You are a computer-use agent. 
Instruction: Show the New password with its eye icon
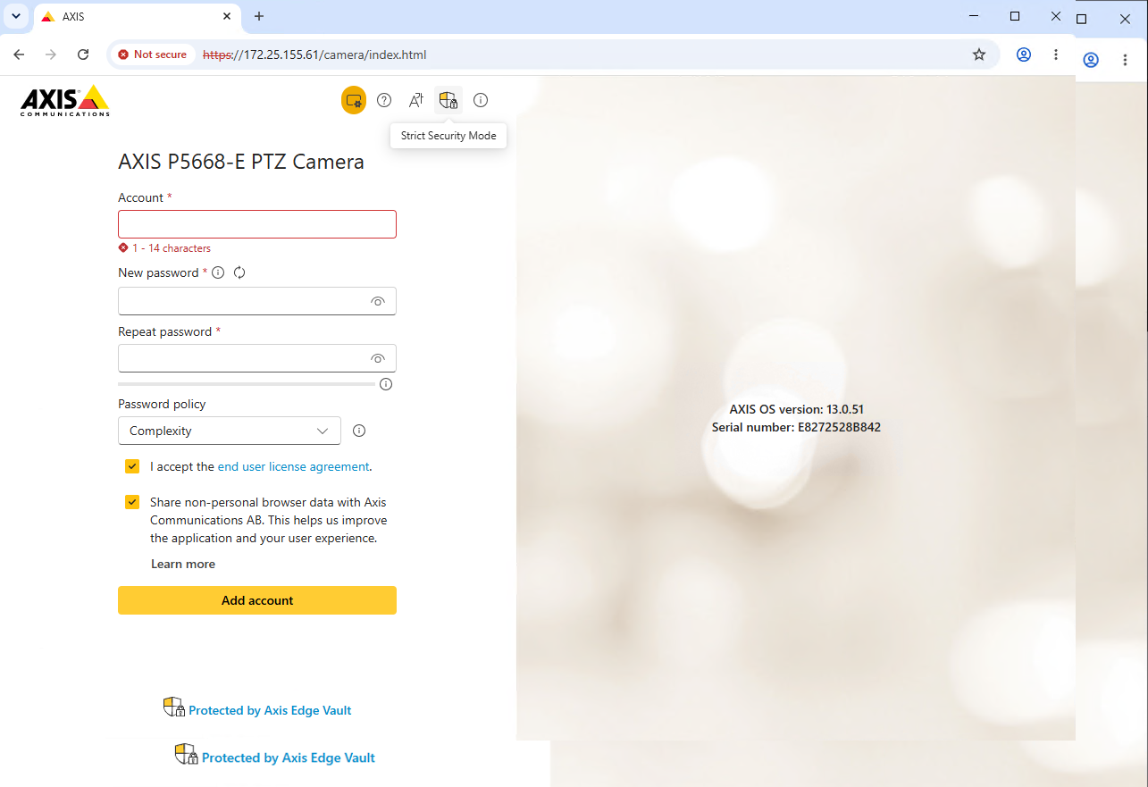click(378, 302)
